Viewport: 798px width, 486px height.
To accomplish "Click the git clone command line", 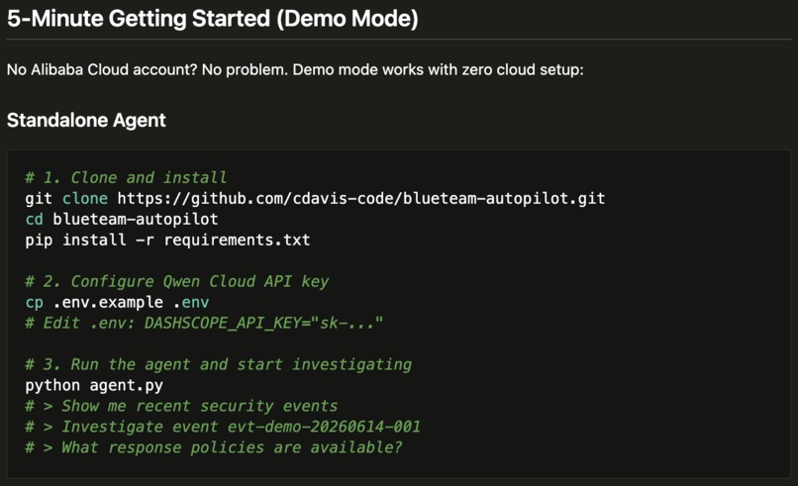I will click(315, 199).
